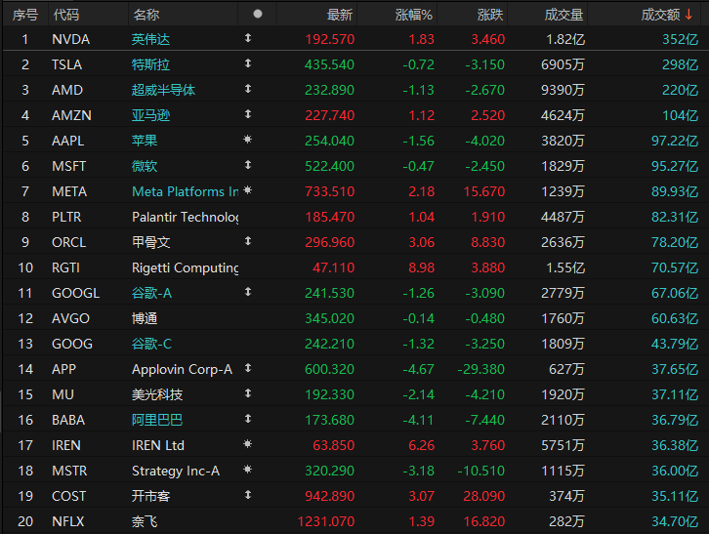The image size is (709, 534).
Task: Click the up-down marker icon in AMZN row
Action: pos(248,114)
